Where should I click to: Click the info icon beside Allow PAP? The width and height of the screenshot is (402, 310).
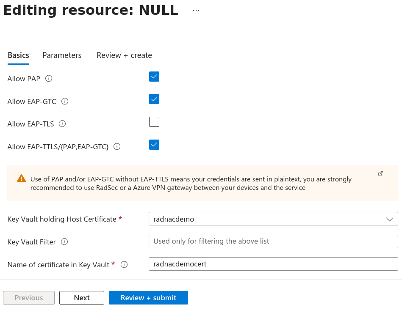(49, 79)
